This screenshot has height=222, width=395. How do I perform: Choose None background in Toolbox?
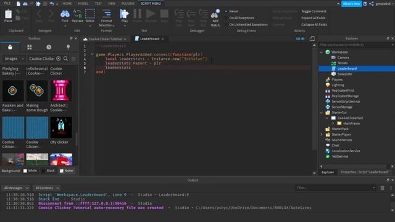coord(66,171)
